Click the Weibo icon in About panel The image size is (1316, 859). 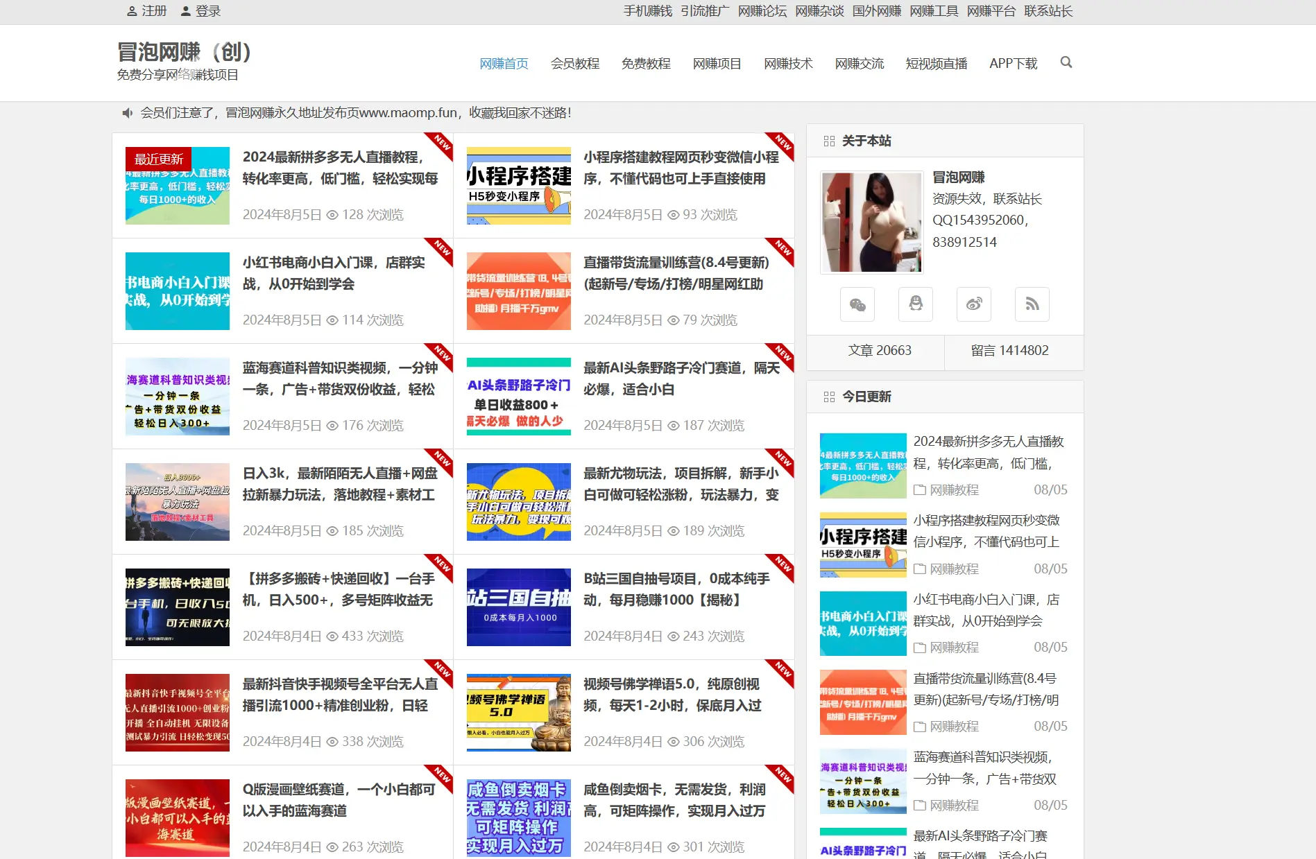[x=974, y=304]
